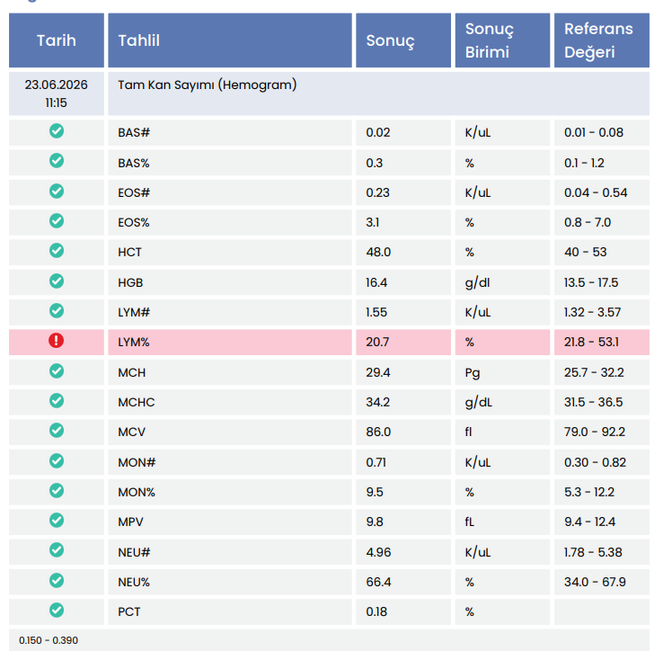Select the PCT test name
Screen dimensions: 672x651
(x=129, y=612)
